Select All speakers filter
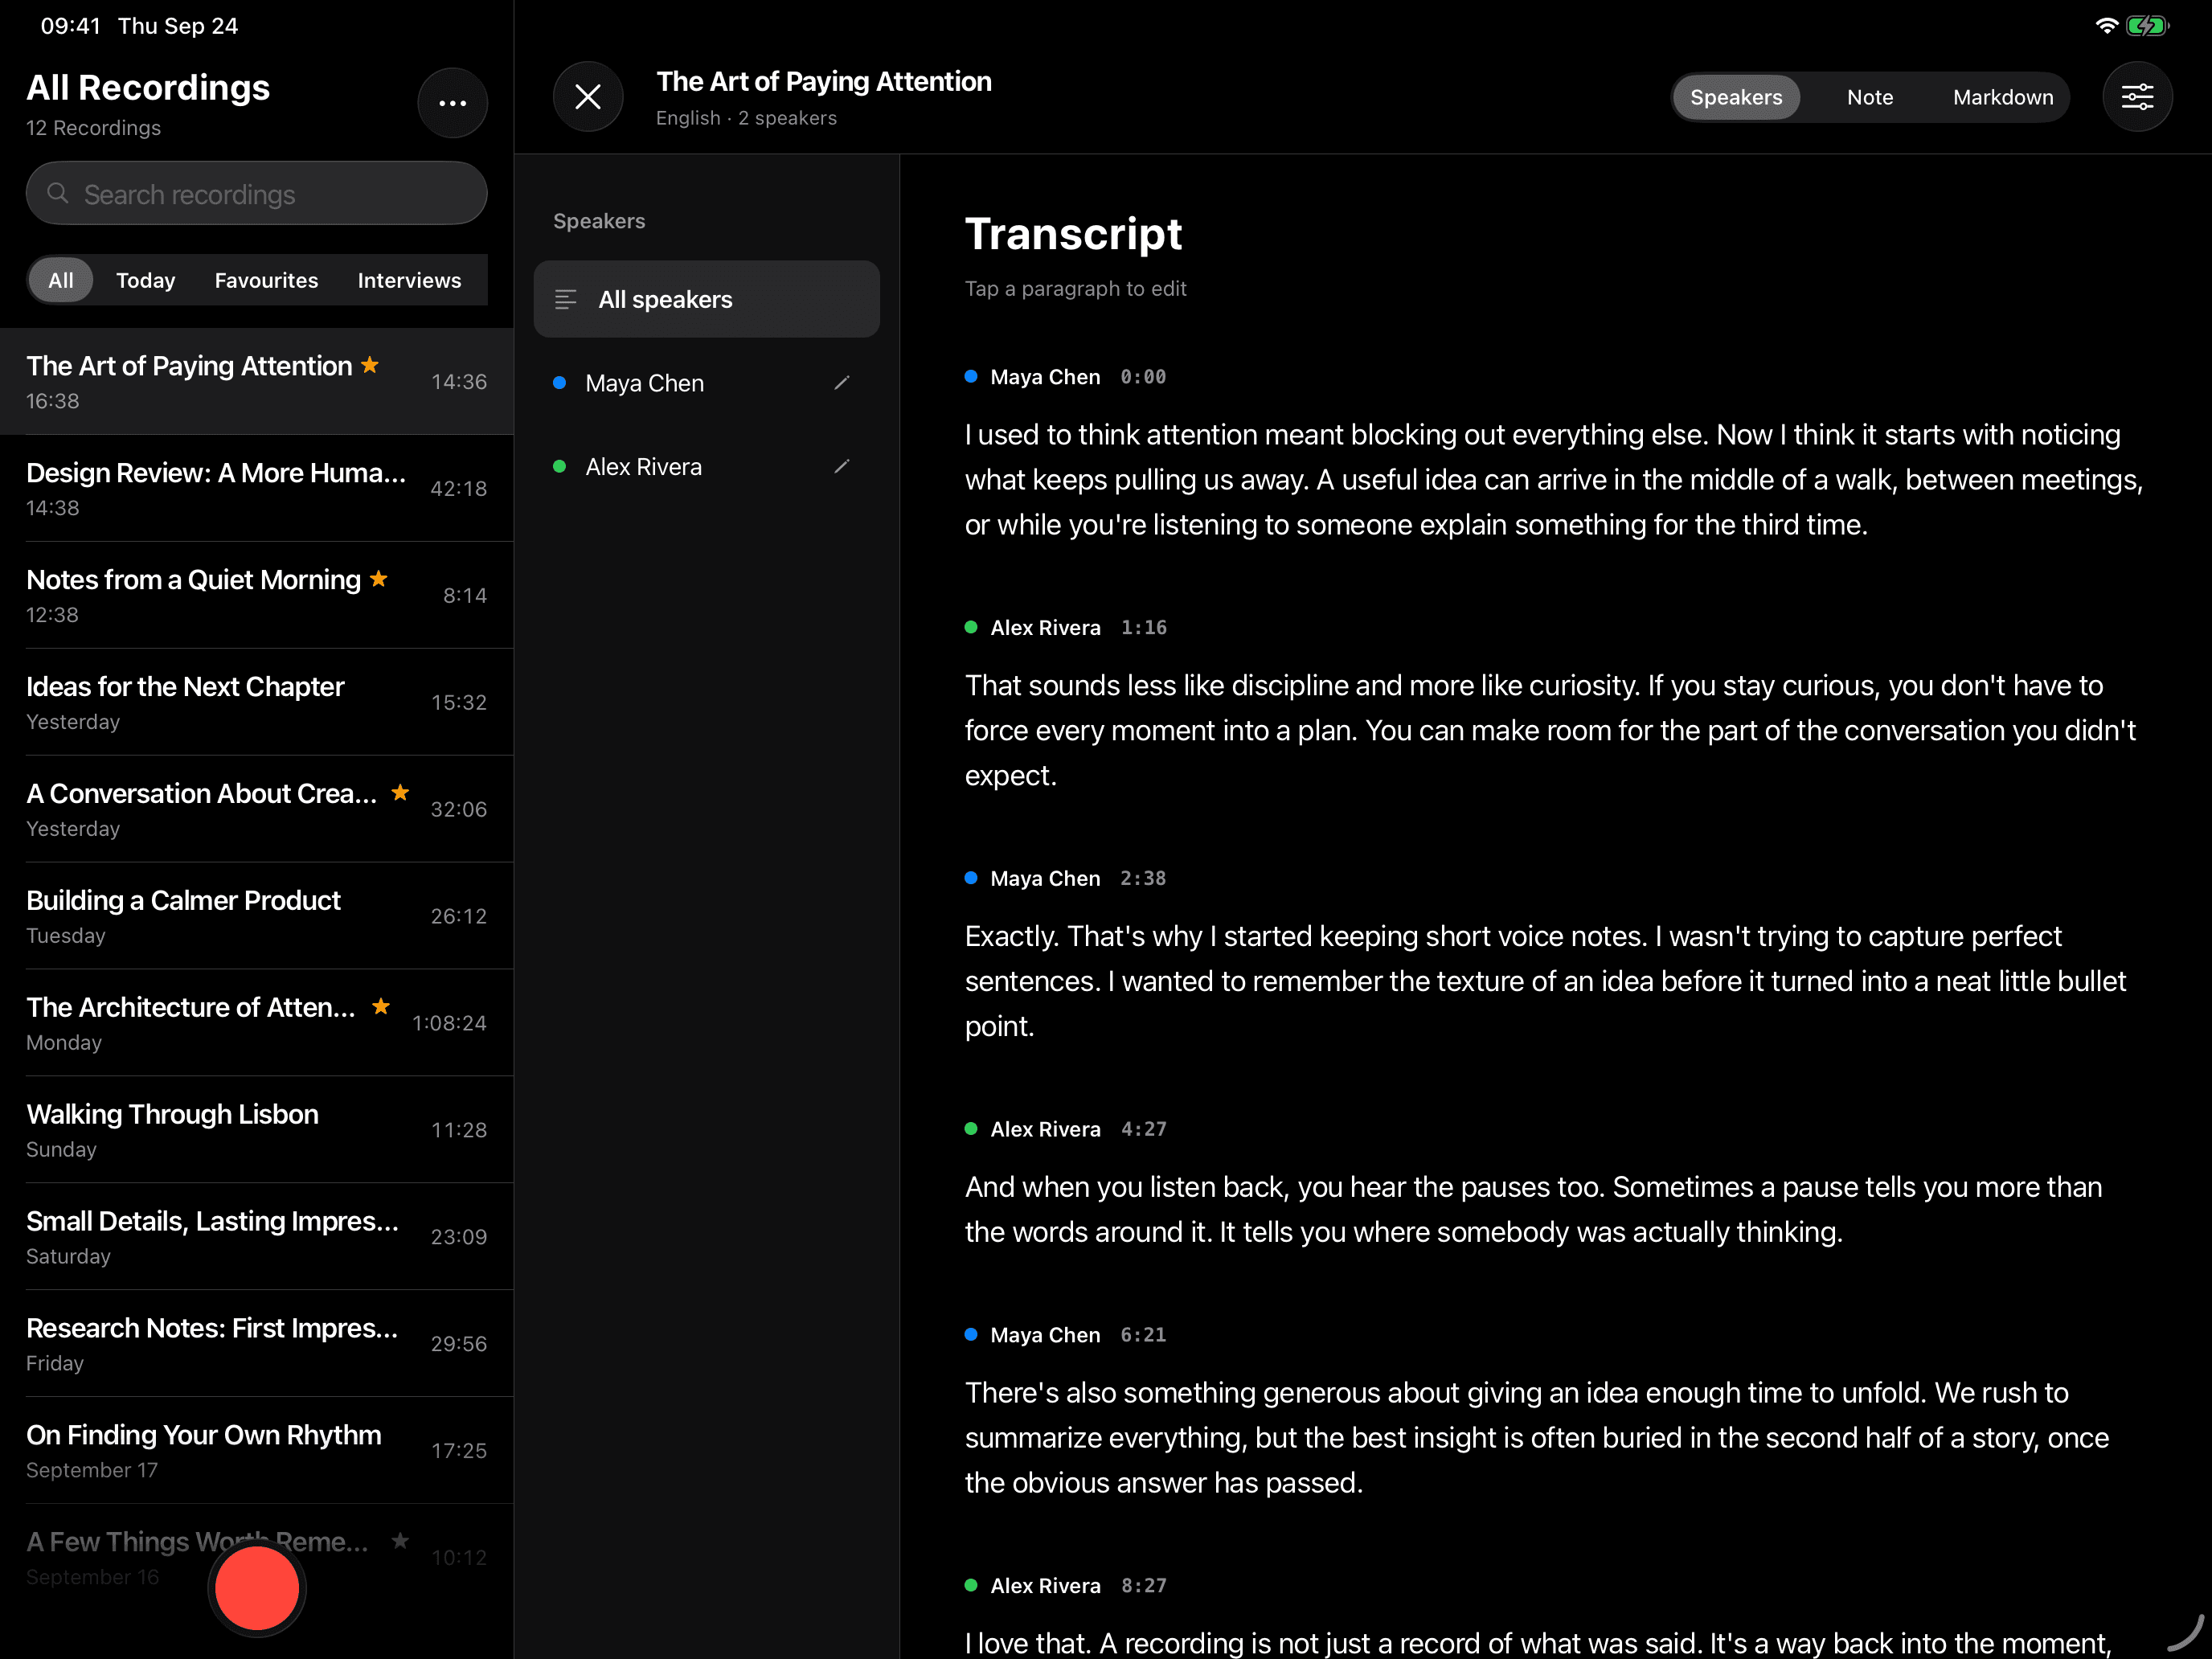 (707, 299)
